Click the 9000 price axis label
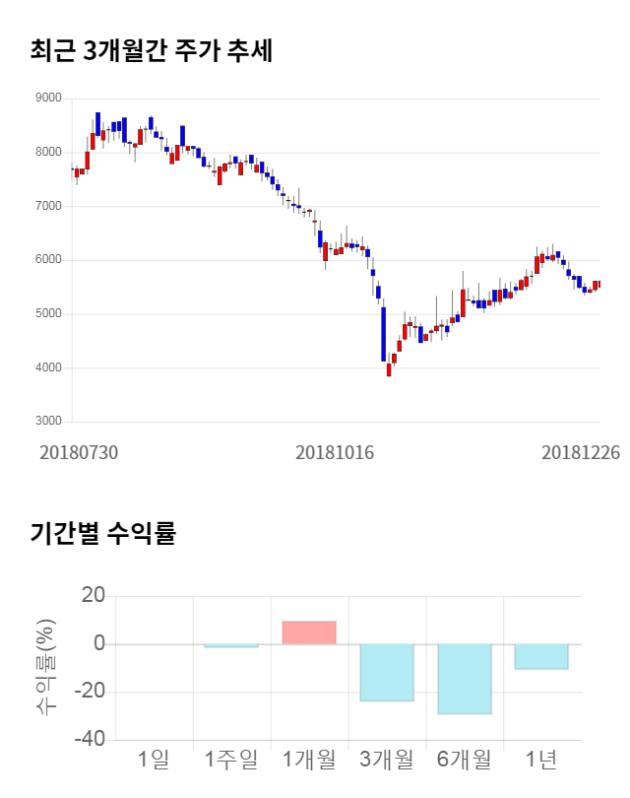The width and height of the screenshot is (630, 798). [47, 99]
